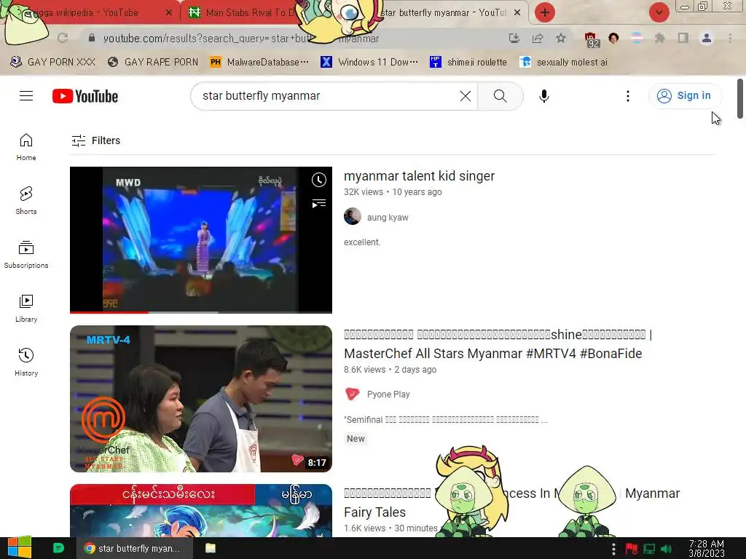746x559 pixels.
Task: Visit aung kyaw channel avatar
Action: [353, 217]
